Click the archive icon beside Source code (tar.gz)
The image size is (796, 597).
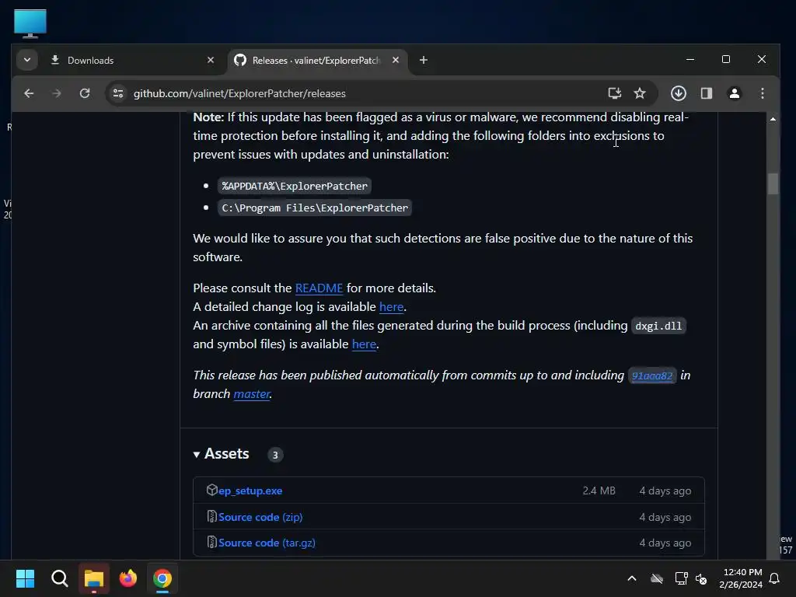point(211,542)
